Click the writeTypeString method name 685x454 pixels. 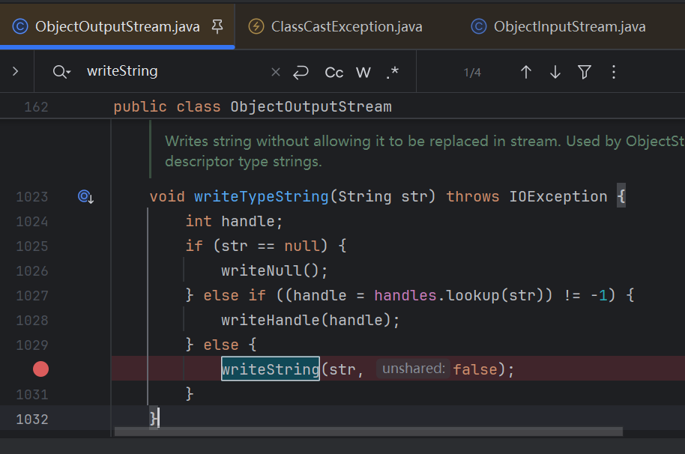tap(262, 196)
